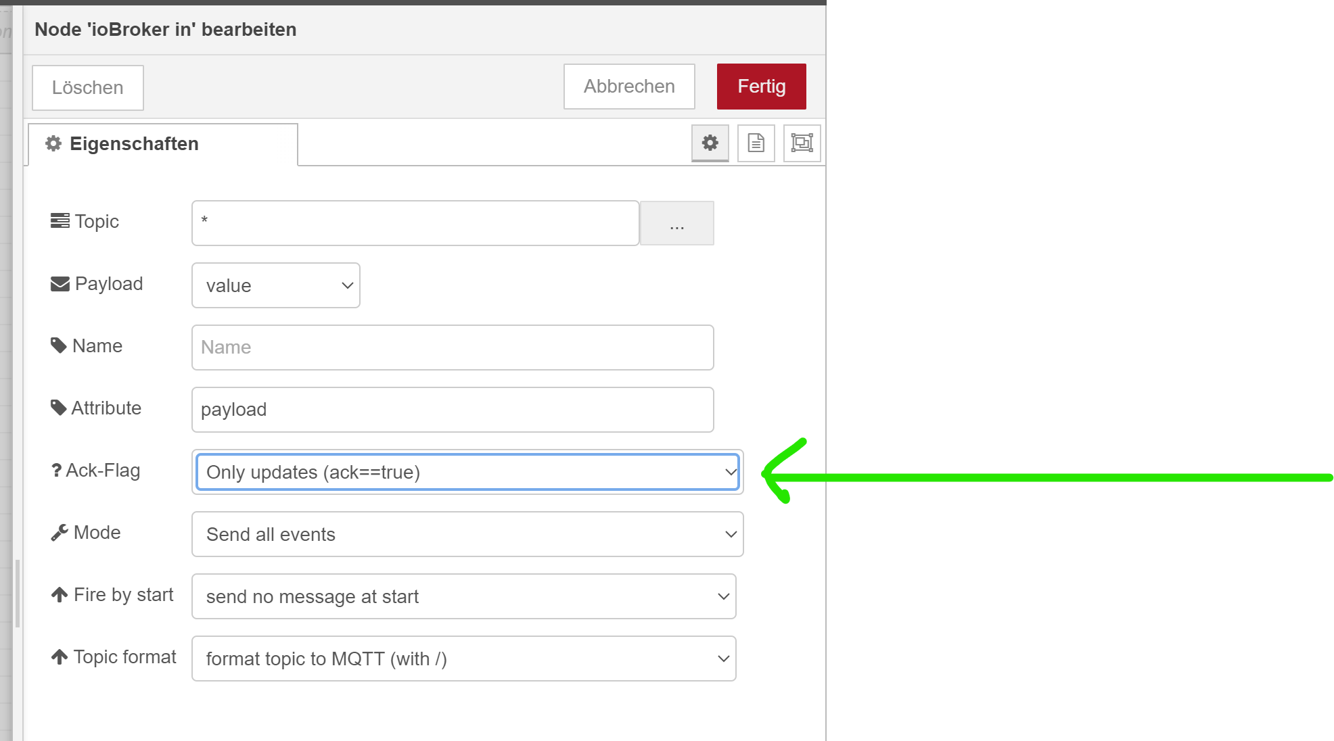Image resolution: width=1334 pixels, height=741 pixels.
Task: Expand the Fire by start dropdown
Action: tap(463, 596)
